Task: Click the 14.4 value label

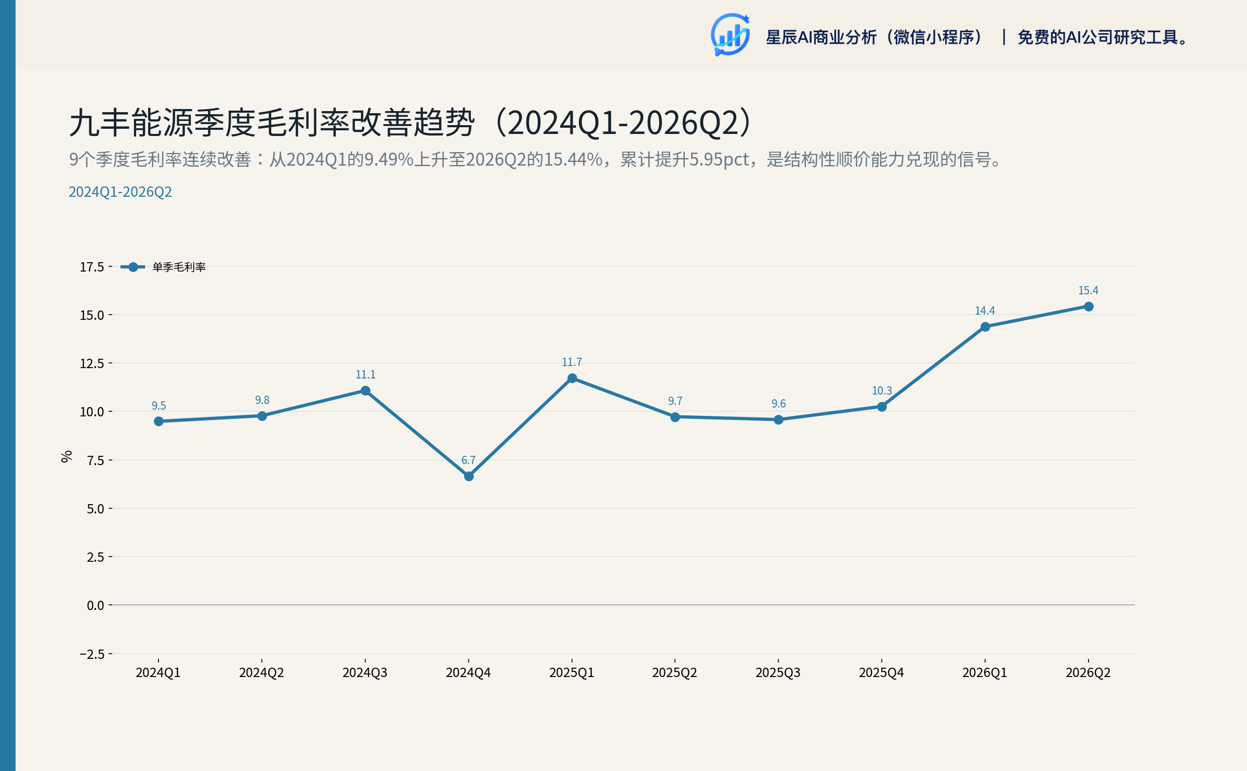Action: pos(985,310)
